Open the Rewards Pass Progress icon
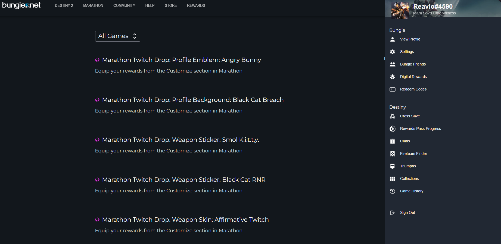The height and width of the screenshot is (244, 501). click(392, 129)
